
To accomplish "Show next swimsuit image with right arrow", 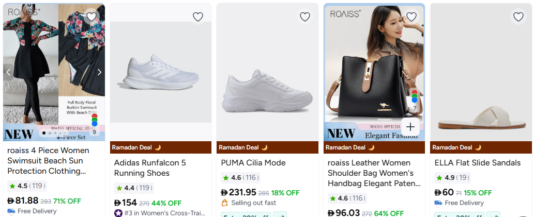I will [99, 72].
